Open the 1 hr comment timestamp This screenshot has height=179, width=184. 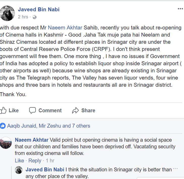coord(50,160)
